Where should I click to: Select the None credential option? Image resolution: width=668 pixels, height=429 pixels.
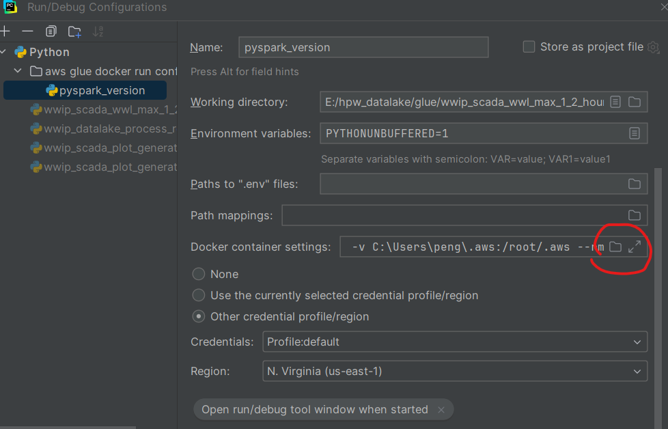tap(198, 274)
